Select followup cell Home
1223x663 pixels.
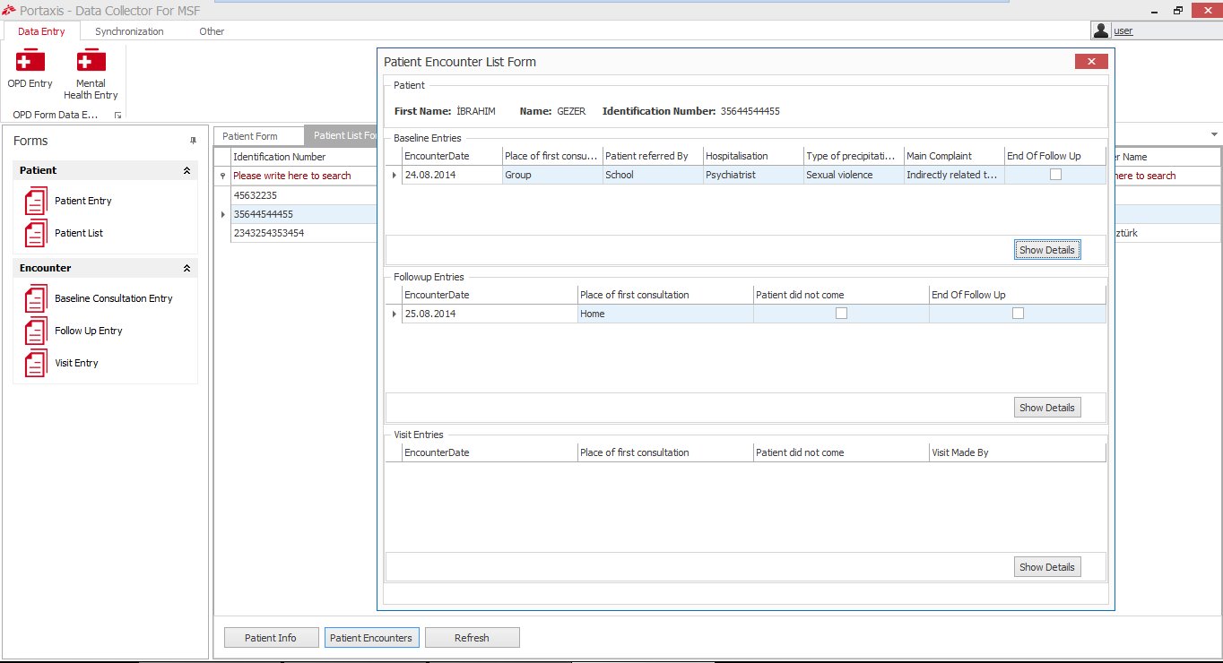665,314
